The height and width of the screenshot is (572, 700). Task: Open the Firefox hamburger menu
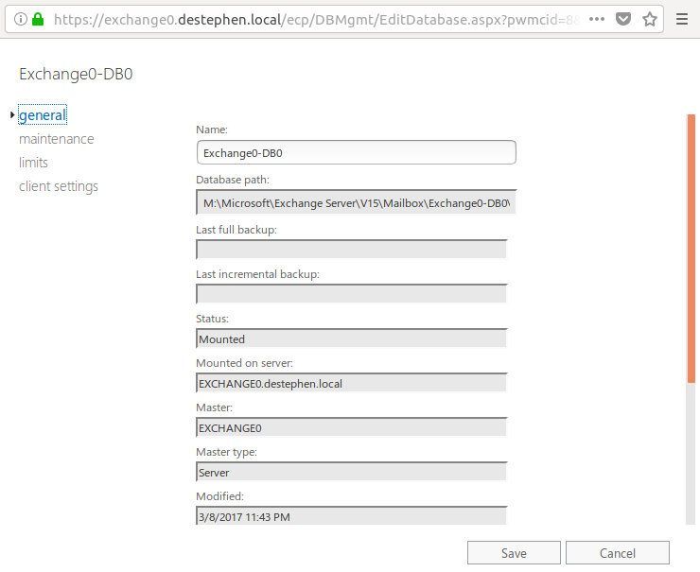682,19
